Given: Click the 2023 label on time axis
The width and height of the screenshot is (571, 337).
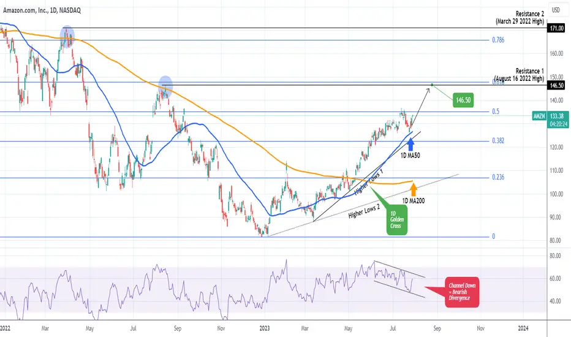Looking at the screenshot, I should 265,328.
